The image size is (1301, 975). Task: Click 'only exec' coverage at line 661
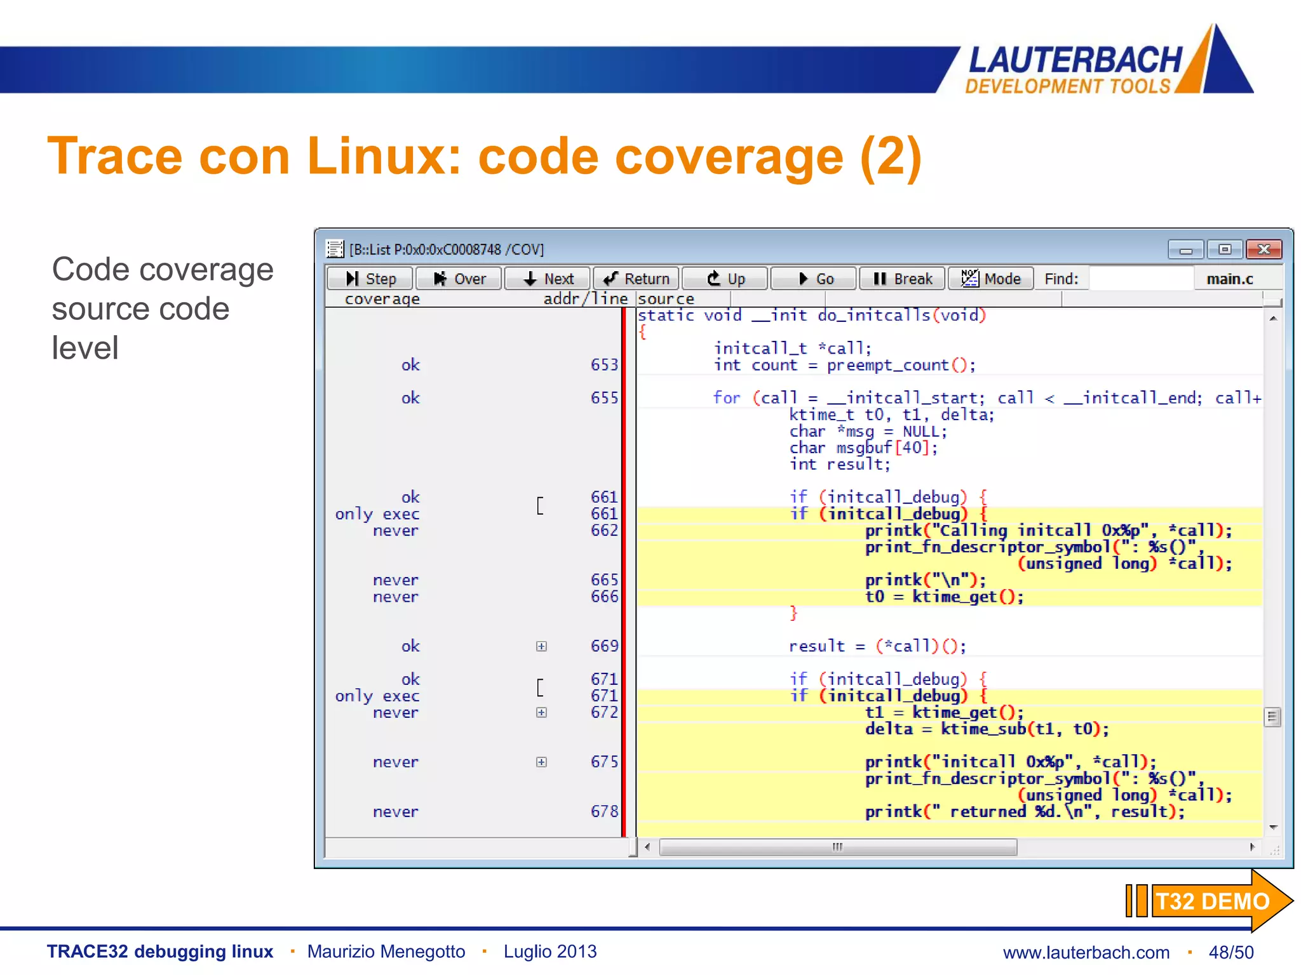pos(377,514)
